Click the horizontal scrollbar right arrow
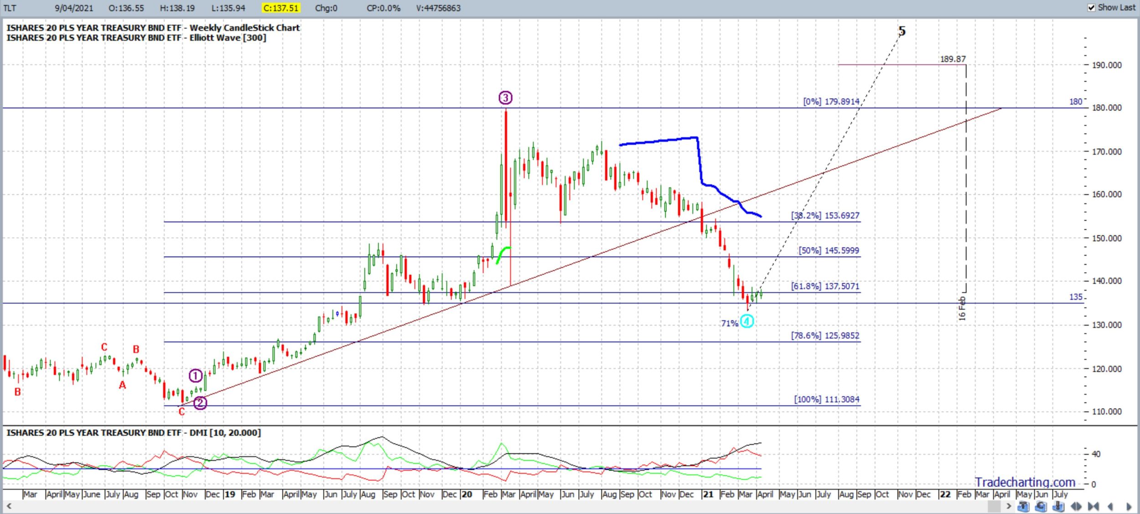Image resolution: width=1140 pixels, height=514 pixels. click(x=1009, y=506)
